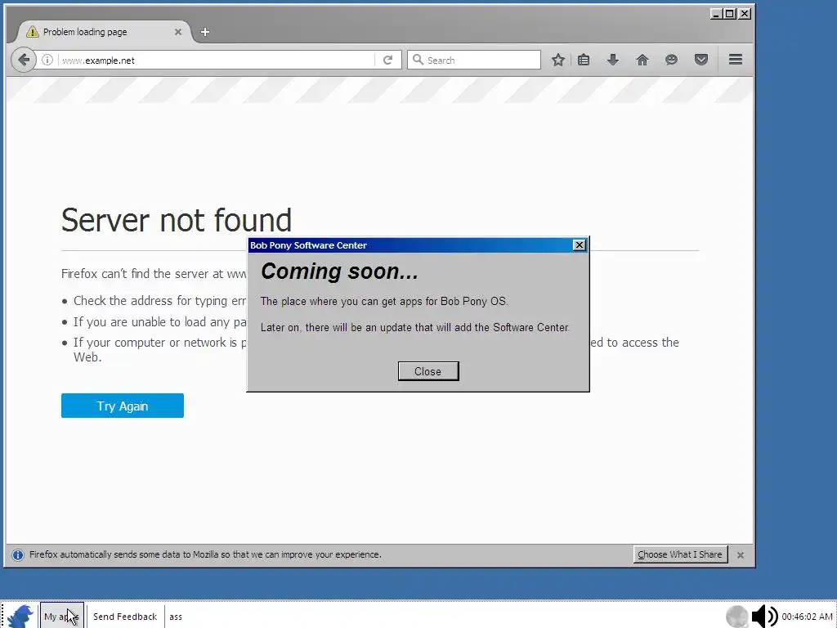Open the Downloads arrow icon
Viewport: 837px width, 628px height.
(613, 60)
